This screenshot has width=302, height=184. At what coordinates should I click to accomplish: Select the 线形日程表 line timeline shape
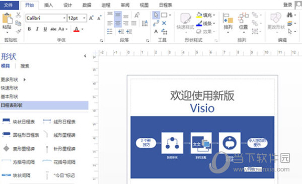pyautogui.click(x=59, y=122)
